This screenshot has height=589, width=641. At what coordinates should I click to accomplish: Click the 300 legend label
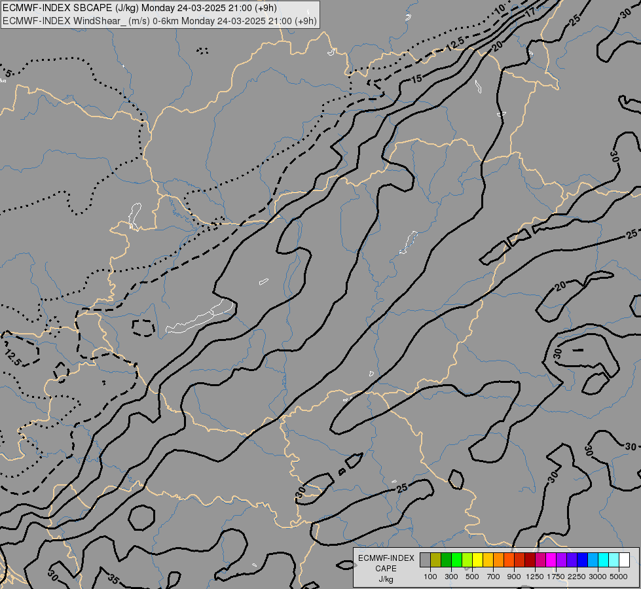click(x=451, y=577)
